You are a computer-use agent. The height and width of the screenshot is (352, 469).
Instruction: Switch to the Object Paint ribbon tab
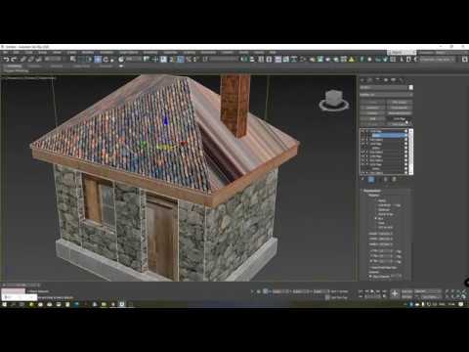[81, 66]
